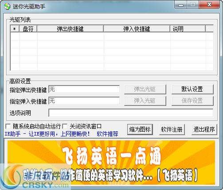
Task: Minimize the 迷你光驱助手 window
Action: [x=181, y=5]
